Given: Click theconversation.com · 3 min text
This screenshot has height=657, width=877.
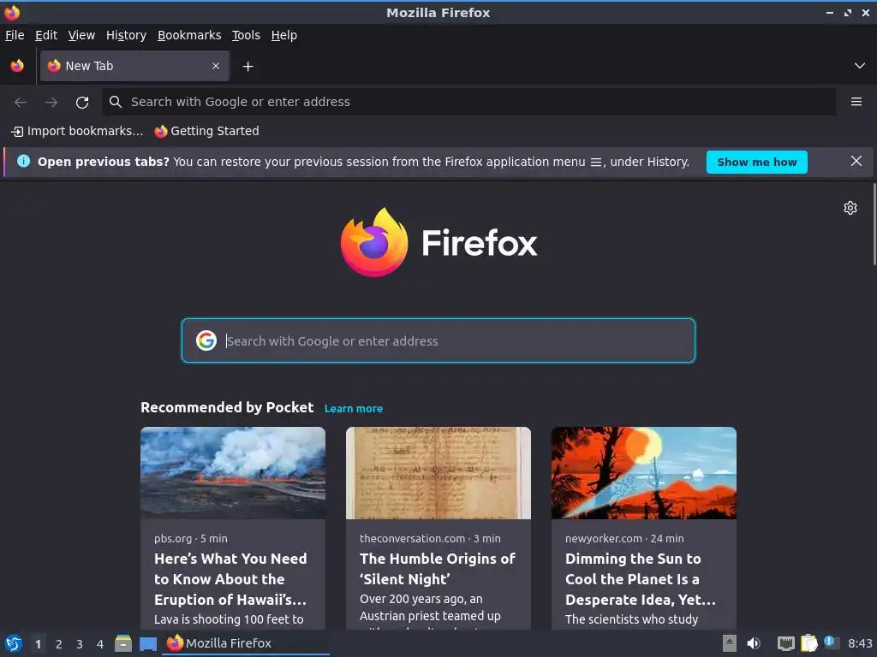Looking at the screenshot, I should pos(430,539).
